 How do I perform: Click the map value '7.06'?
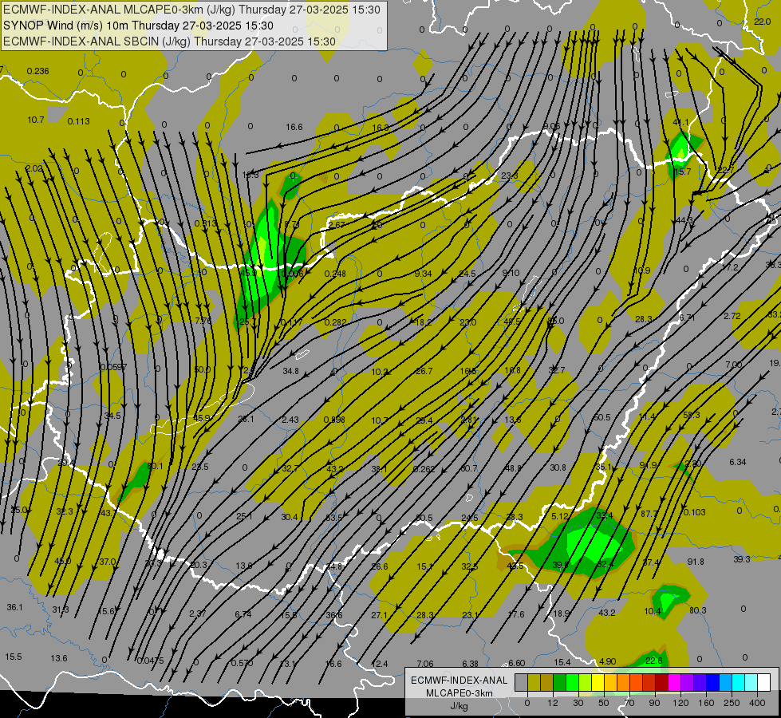425,664
